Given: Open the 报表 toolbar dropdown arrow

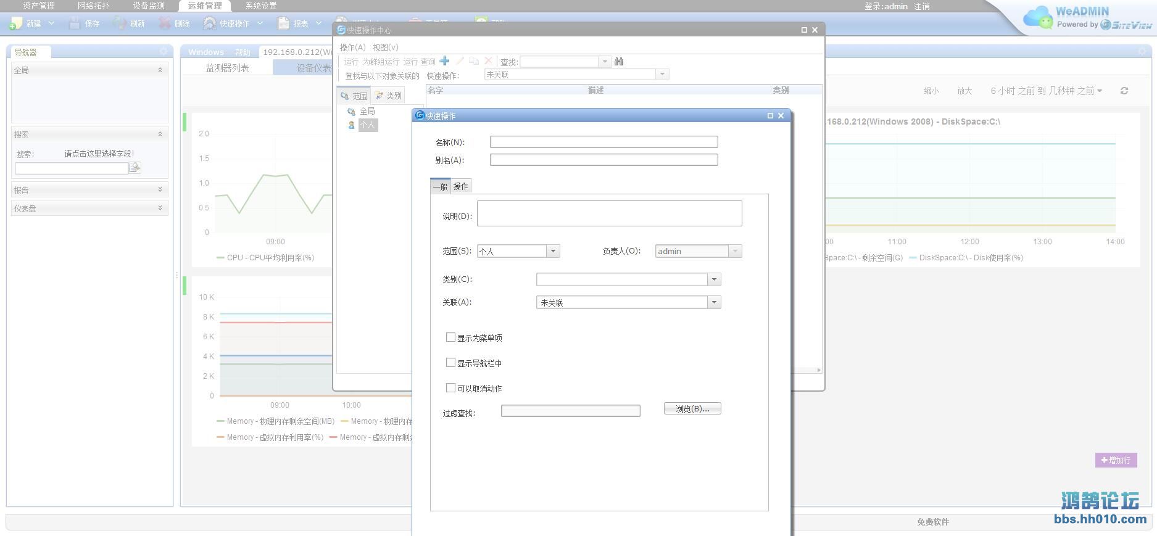Looking at the screenshot, I should [318, 23].
